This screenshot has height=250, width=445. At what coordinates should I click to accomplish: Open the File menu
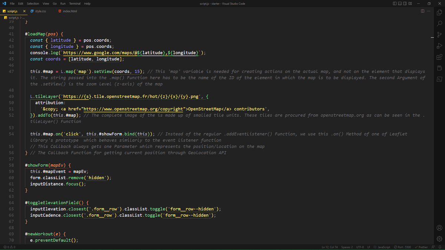12,3
